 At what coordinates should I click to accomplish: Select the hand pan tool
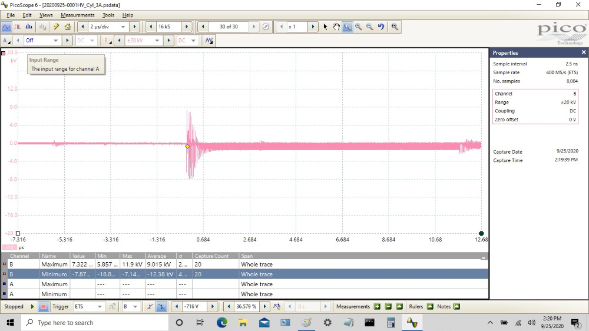[x=336, y=27]
